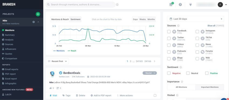This screenshot has width=229, height=100.
Task: Click the BRAND24 logo
Action: [x=9, y=4]
